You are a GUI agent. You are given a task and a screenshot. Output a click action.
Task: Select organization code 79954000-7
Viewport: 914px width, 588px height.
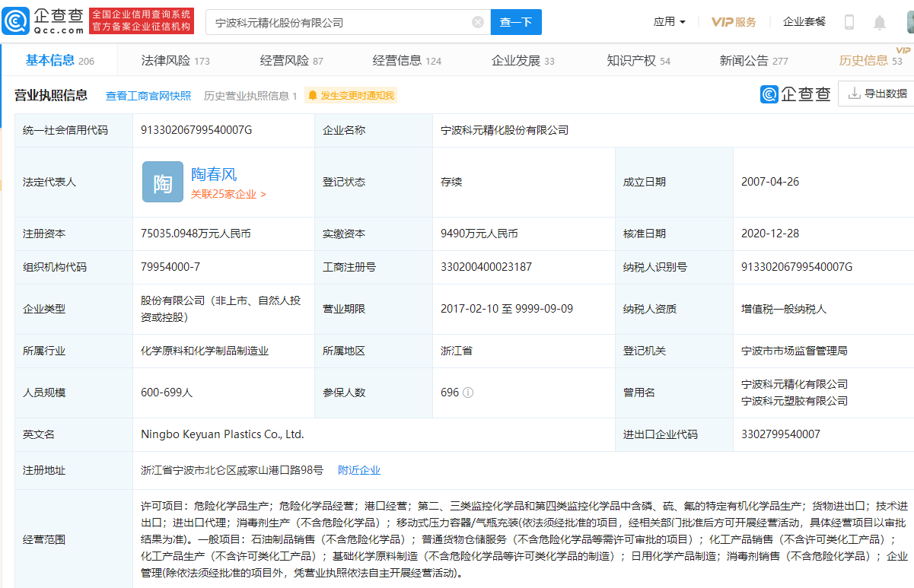pos(170,267)
